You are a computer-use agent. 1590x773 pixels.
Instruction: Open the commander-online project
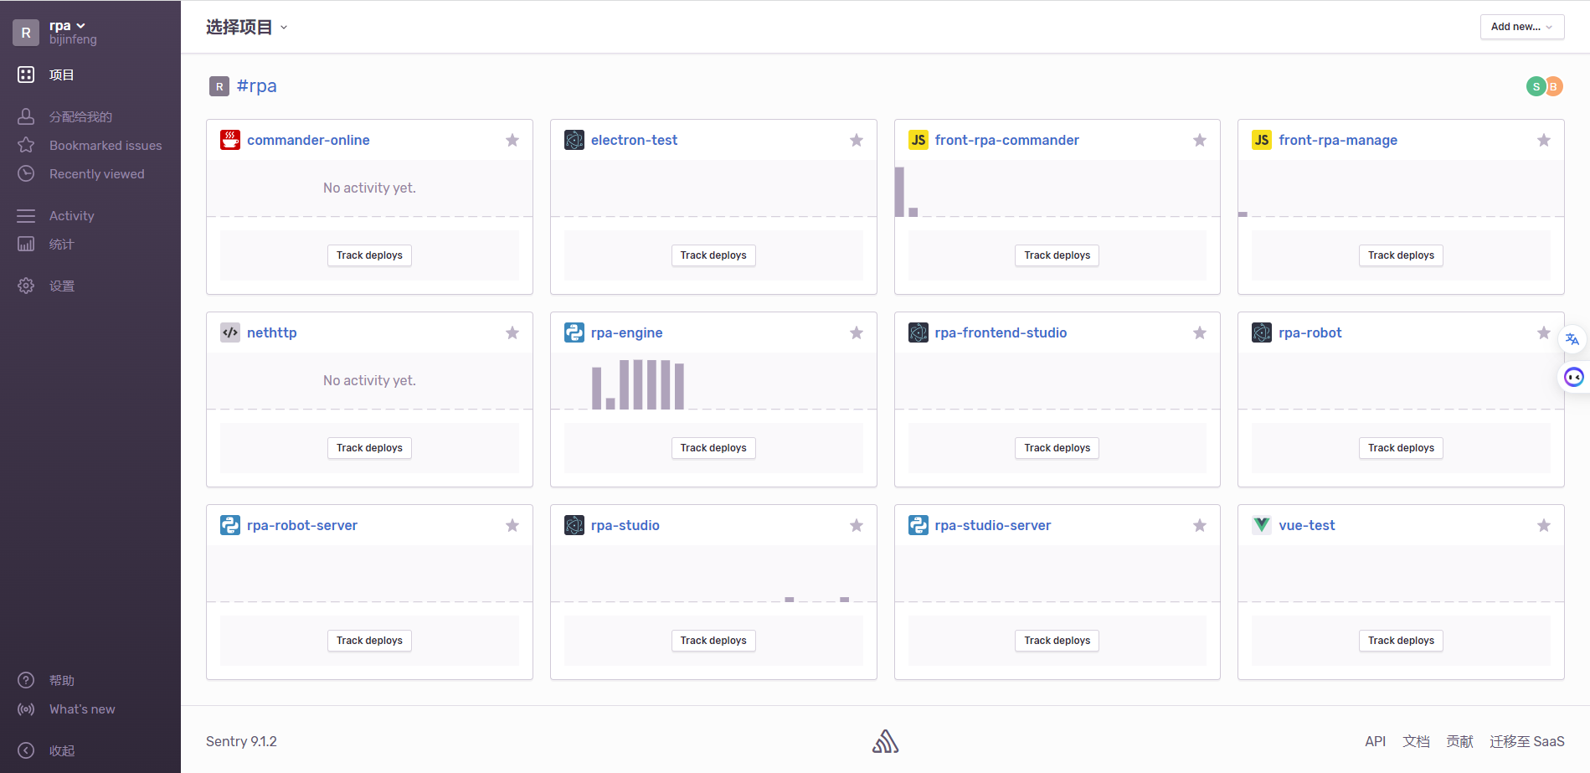[x=308, y=140]
